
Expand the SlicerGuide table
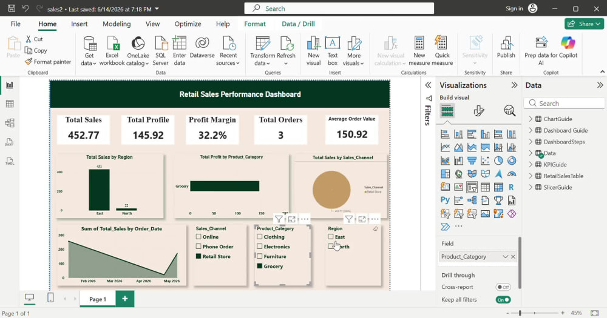[x=531, y=187]
